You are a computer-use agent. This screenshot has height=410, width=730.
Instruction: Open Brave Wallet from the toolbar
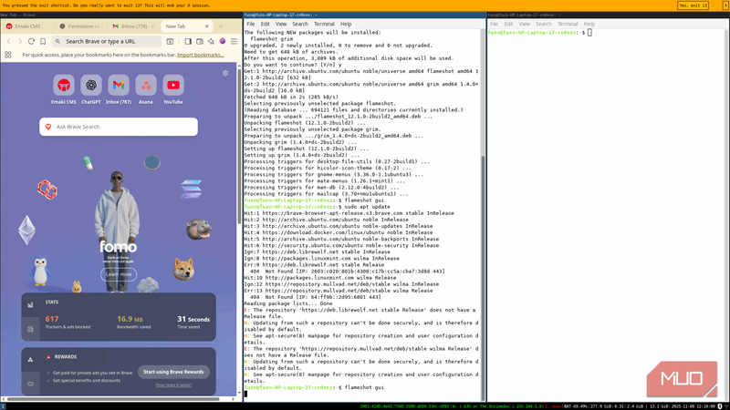pos(200,41)
